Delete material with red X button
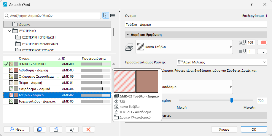Image resolution: width=272 pixels, height=136 pixels. pos(88,129)
